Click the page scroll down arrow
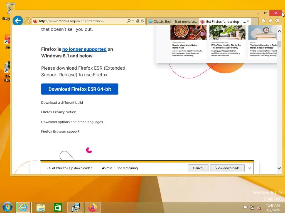The width and height of the screenshot is (285, 213). [279, 168]
